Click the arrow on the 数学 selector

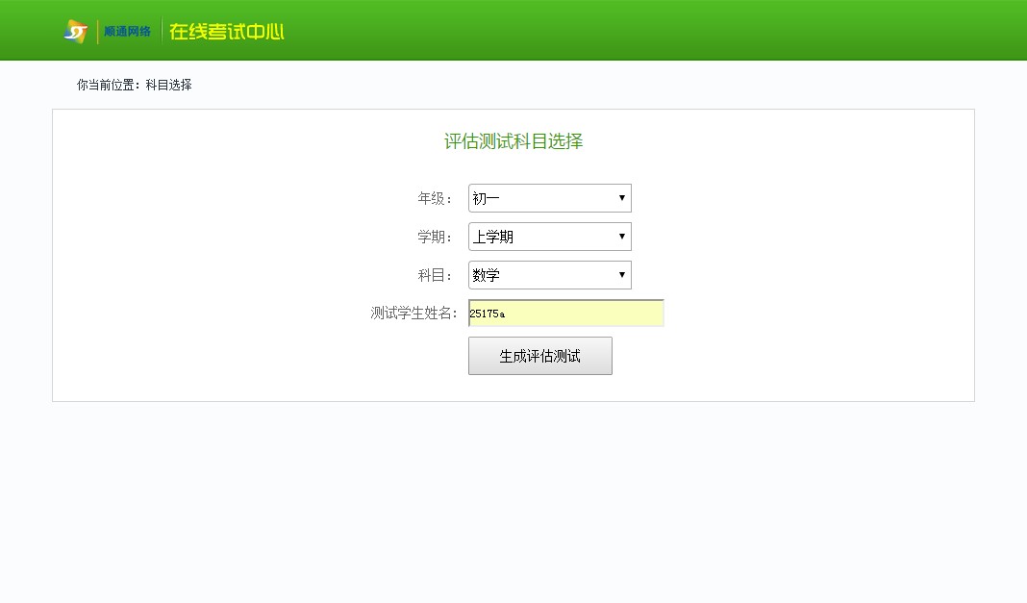[x=623, y=275]
